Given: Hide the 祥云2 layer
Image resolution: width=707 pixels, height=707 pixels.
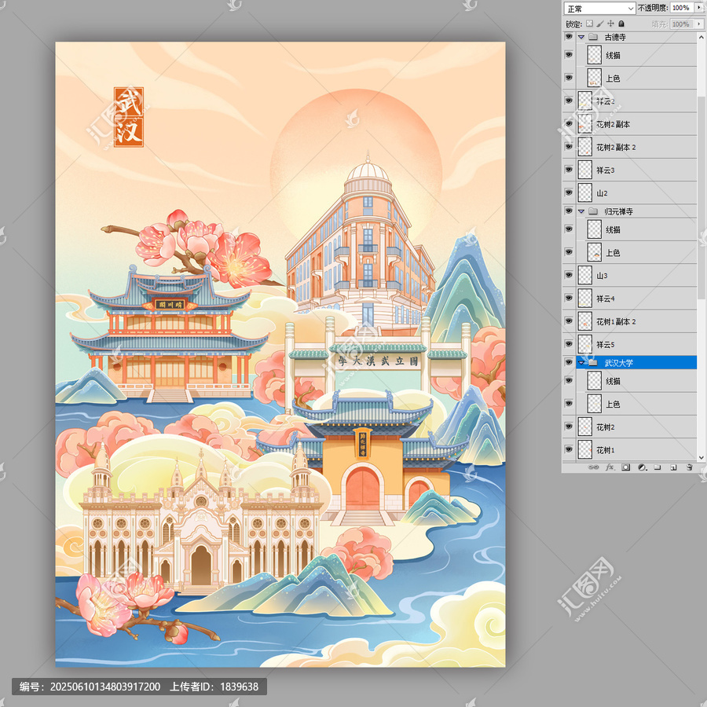Looking at the screenshot, I should [x=569, y=101].
